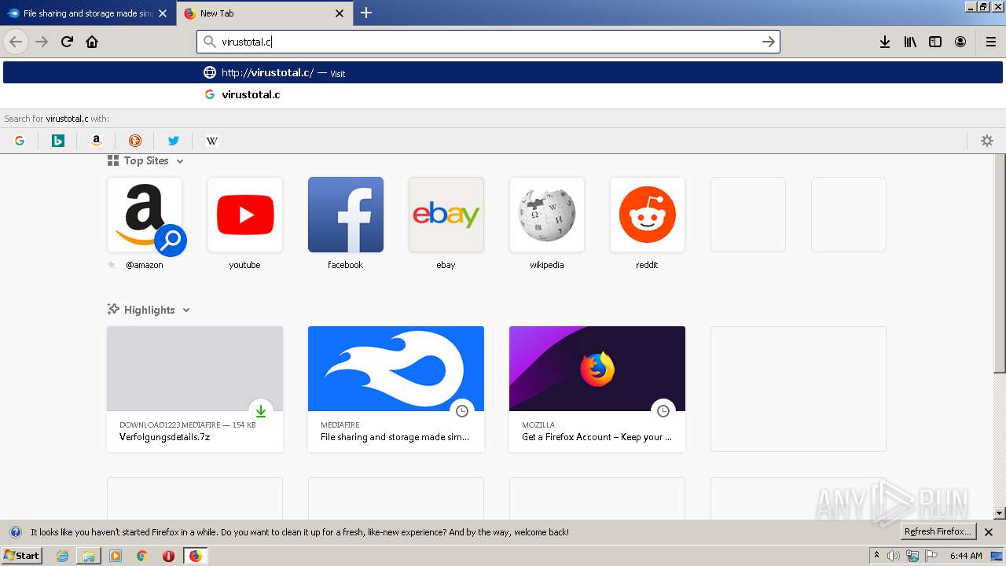This screenshot has width=1006, height=566.
Task: Open the Firefox hamburger menu
Action: coord(990,42)
